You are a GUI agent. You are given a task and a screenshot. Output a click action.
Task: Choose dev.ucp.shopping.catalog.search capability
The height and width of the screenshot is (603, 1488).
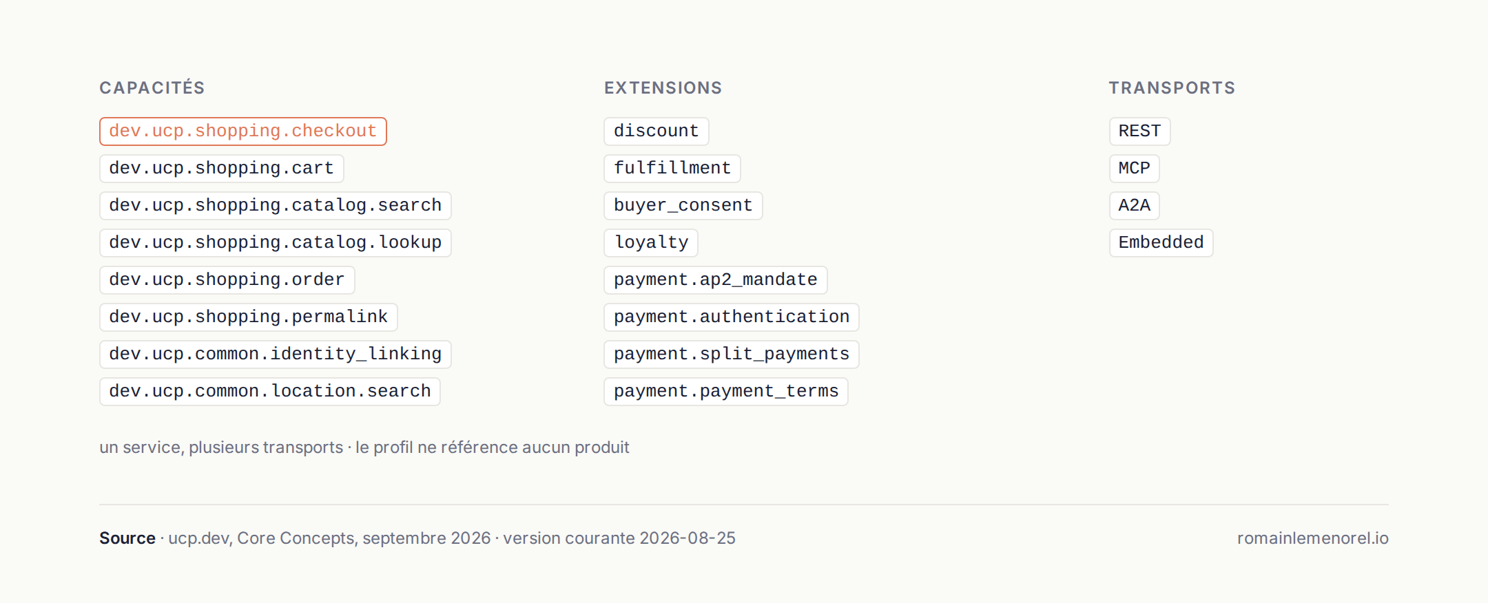point(275,205)
